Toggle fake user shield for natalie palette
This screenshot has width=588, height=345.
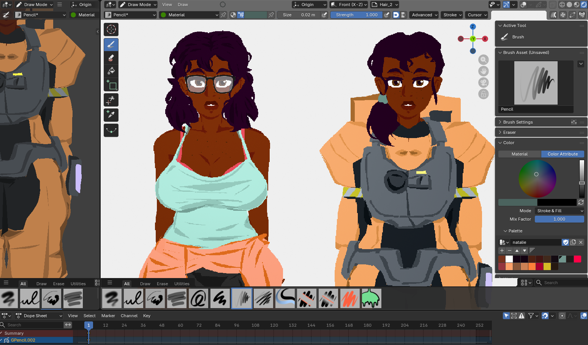(x=566, y=242)
